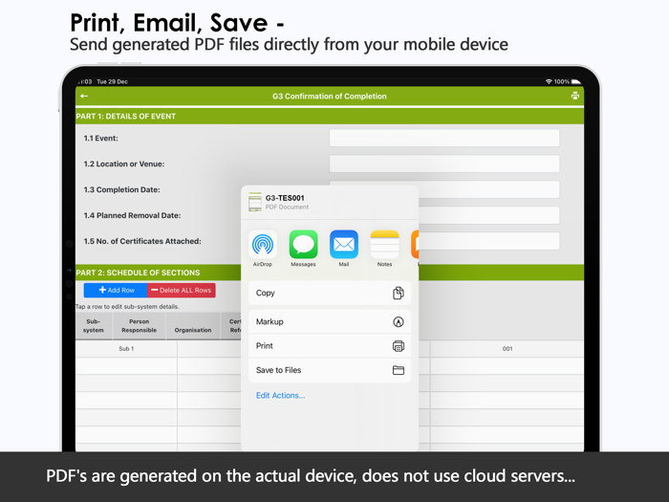Open Edit Actions link
Image resolution: width=669 pixels, height=502 pixels.
pyautogui.click(x=280, y=395)
